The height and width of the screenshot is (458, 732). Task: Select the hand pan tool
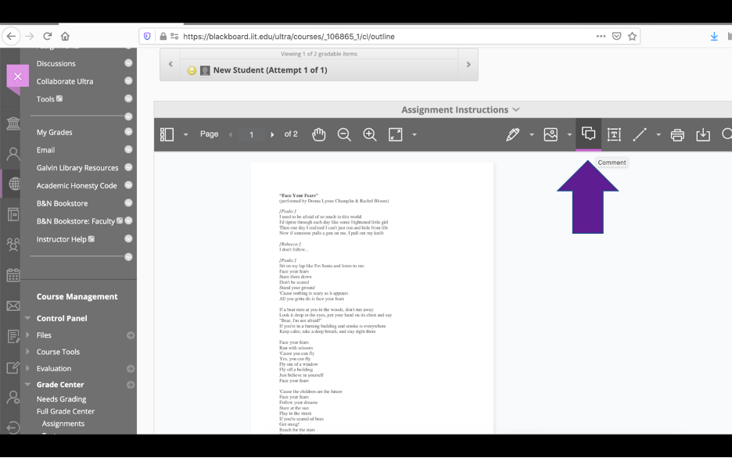point(319,134)
